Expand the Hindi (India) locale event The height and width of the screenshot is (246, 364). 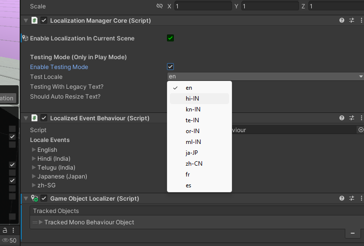[x=33, y=158]
